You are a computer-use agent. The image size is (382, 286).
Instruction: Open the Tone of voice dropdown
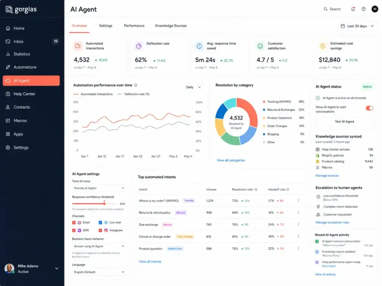click(99, 188)
